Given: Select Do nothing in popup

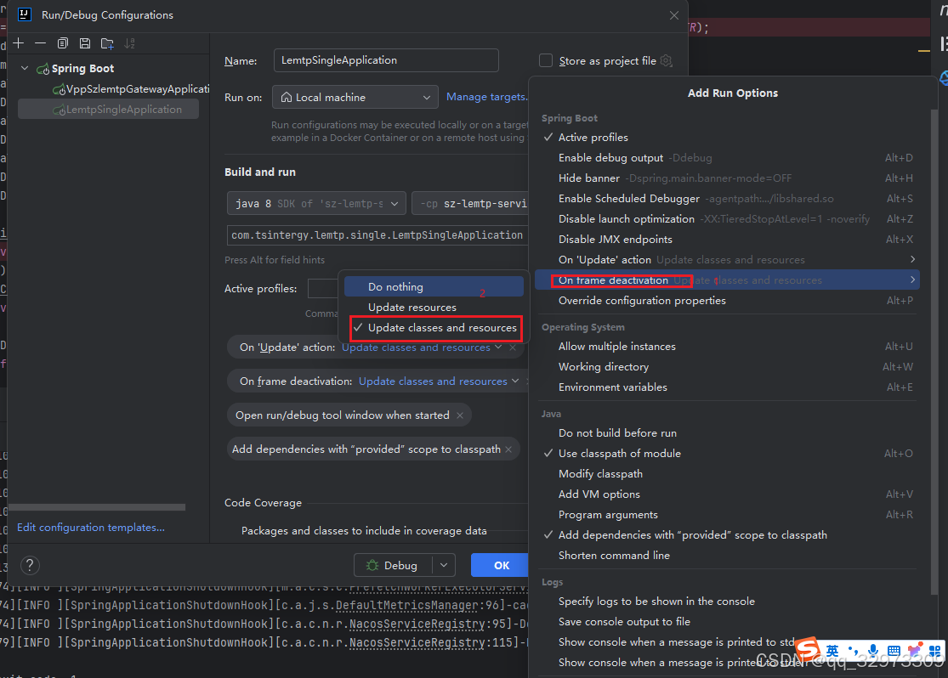Looking at the screenshot, I should coord(434,286).
